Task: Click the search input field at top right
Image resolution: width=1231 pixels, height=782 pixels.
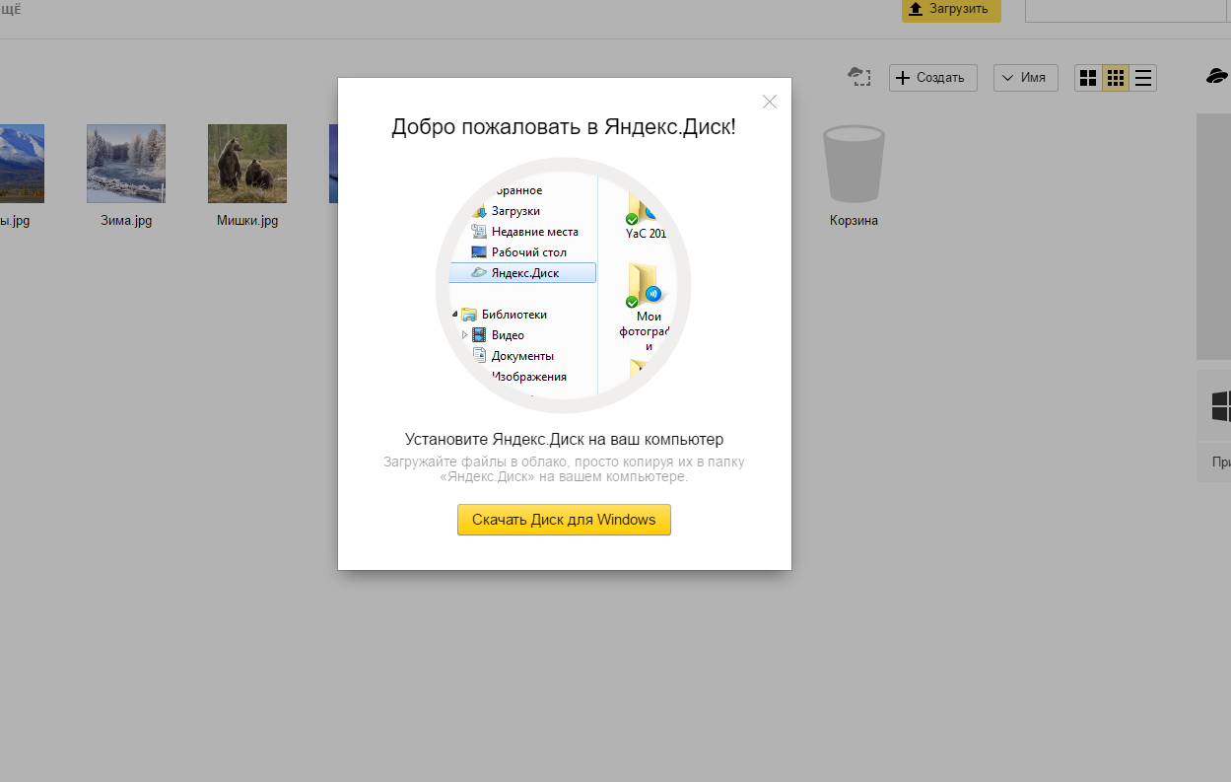Action: click(x=1128, y=10)
